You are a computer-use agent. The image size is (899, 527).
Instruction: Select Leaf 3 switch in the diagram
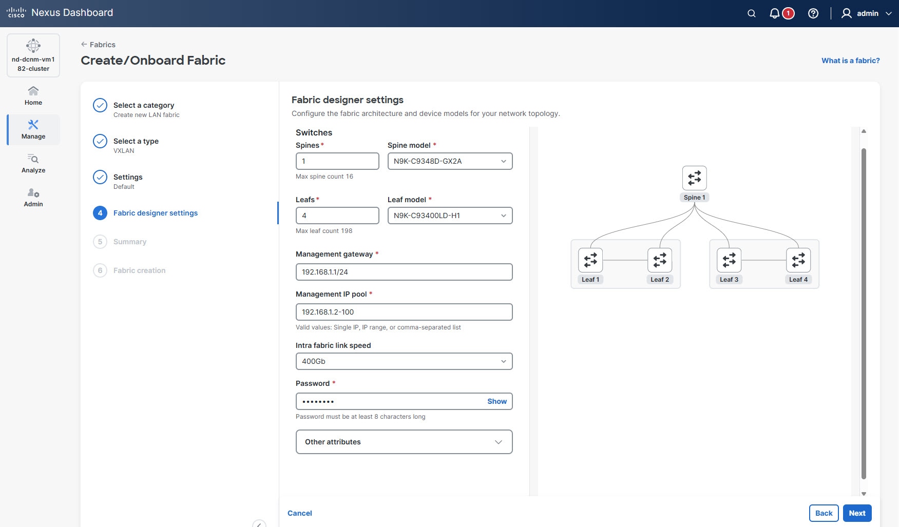tap(729, 260)
